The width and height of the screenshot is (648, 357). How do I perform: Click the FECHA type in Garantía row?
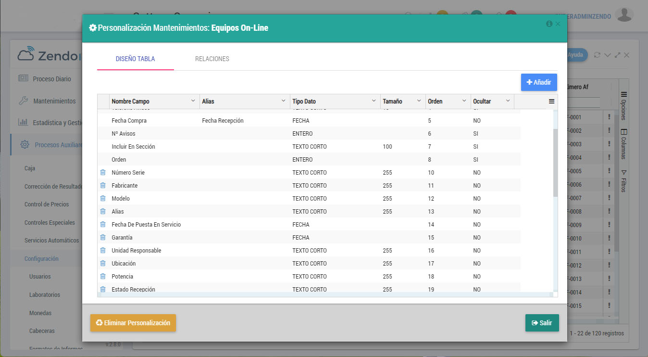point(301,237)
